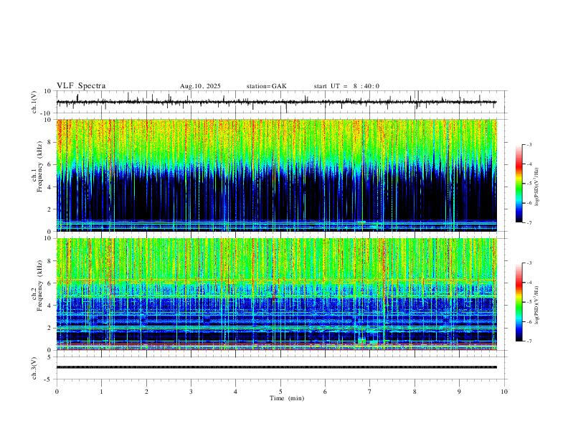The width and height of the screenshot is (568, 439).
Task: Click the 'ch.1(V)' waveform axis label
Action: [x=34, y=102]
